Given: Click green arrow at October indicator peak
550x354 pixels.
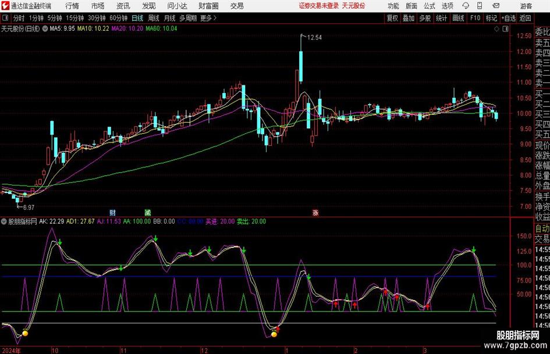Looking at the screenshot, I should pos(60,242).
